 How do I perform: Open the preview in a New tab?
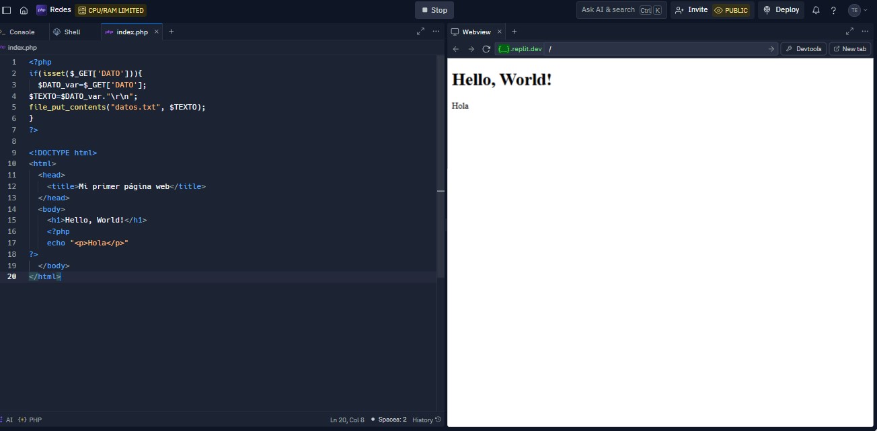pos(849,49)
